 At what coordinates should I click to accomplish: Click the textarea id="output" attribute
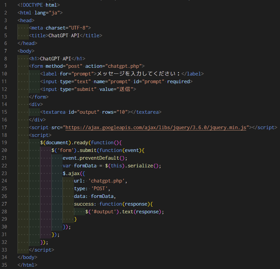click(84, 112)
